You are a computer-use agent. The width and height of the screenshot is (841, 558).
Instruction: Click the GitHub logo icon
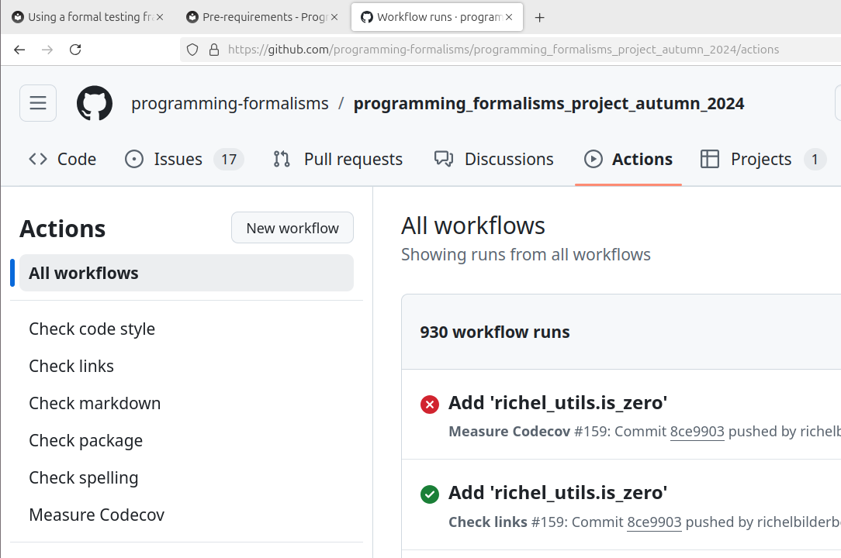click(x=95, y=103)
